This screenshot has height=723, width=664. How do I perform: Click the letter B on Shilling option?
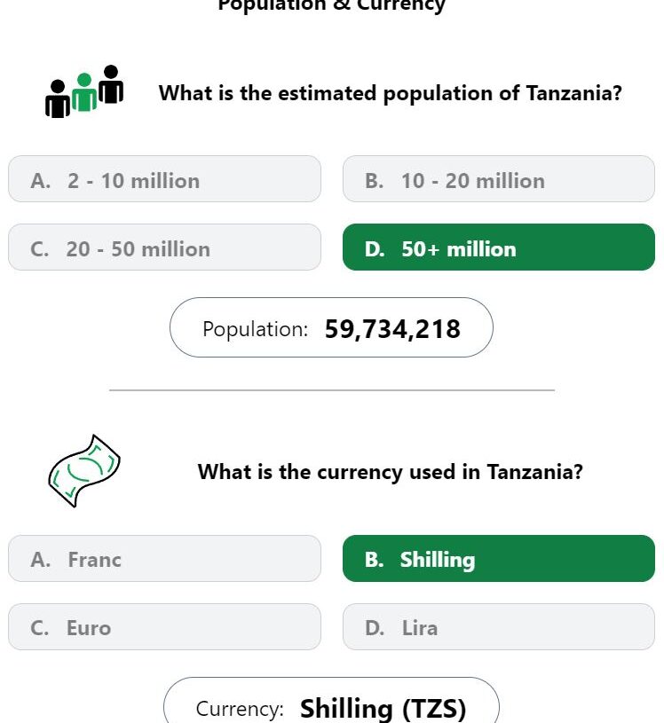[x=374, y=560]
